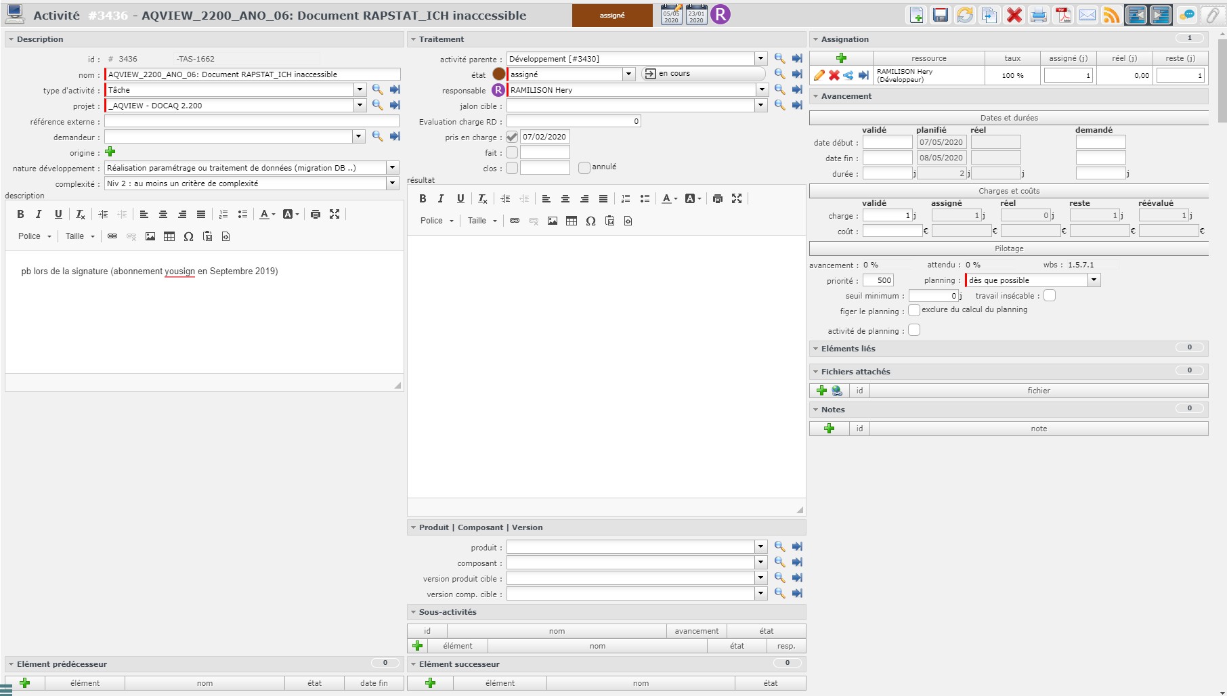The width and height of the screenshot is (1227, 696).
Task: Export activity to PDF
Action: click(x=1063, y=15)
